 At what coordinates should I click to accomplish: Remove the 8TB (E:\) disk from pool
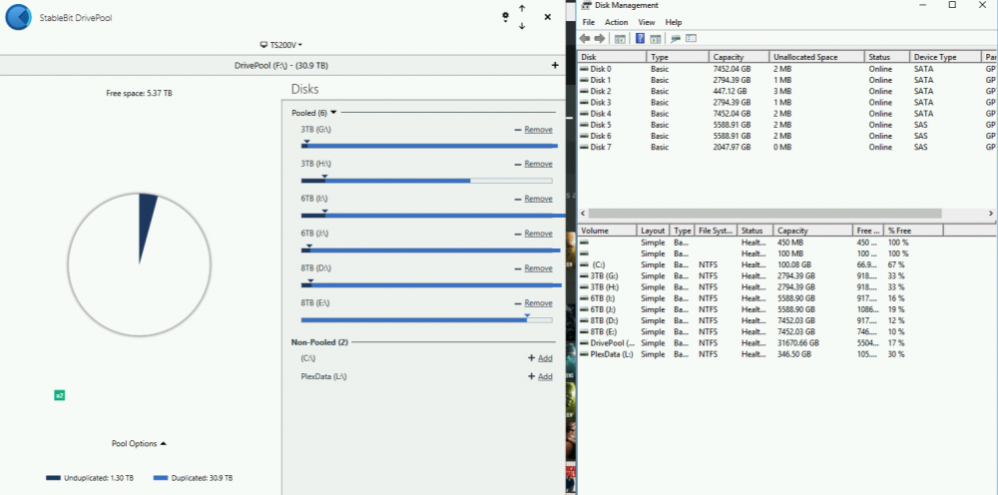(x=539, y=303)
